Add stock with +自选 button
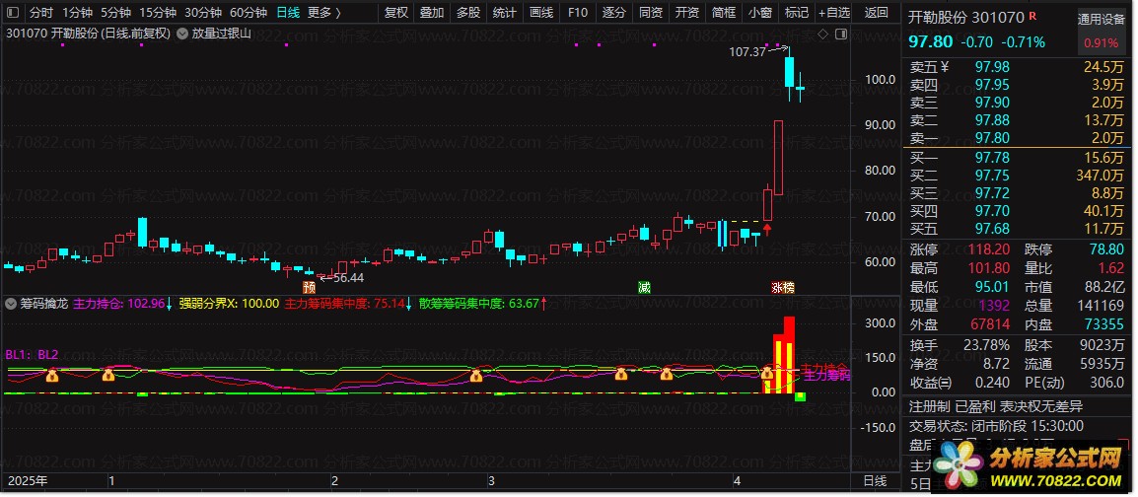The image size is (1138, 497). pyautogui.click(x=834, y=13)
